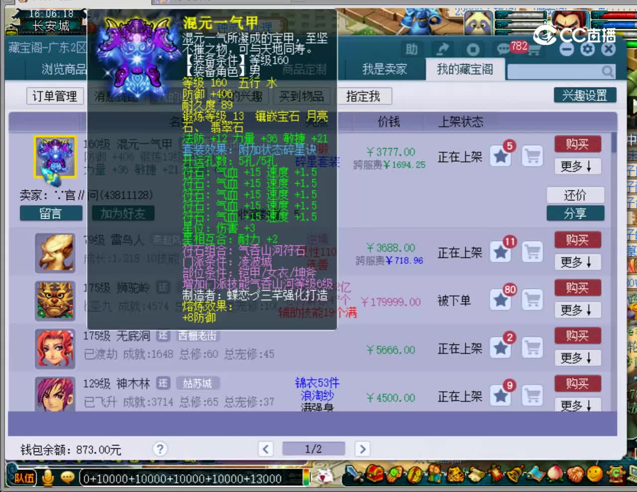637x492 pixels.
Task: Click 加为好友 add friend button
Action: (x=123, y=214)
